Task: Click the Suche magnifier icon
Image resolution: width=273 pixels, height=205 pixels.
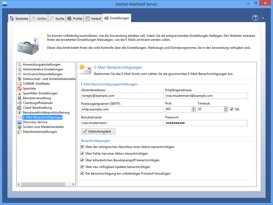Action: pos(52,18)
